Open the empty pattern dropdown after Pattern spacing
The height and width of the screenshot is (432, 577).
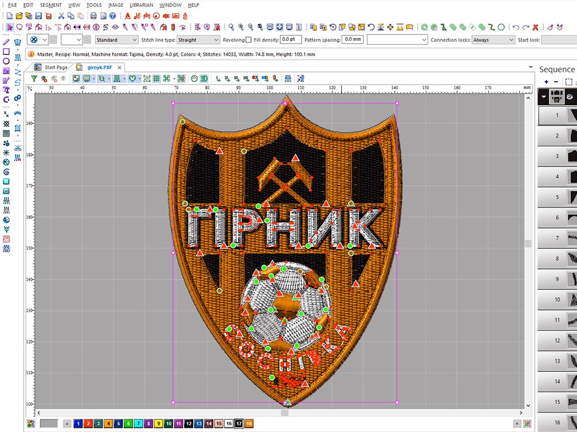[398, 40]
